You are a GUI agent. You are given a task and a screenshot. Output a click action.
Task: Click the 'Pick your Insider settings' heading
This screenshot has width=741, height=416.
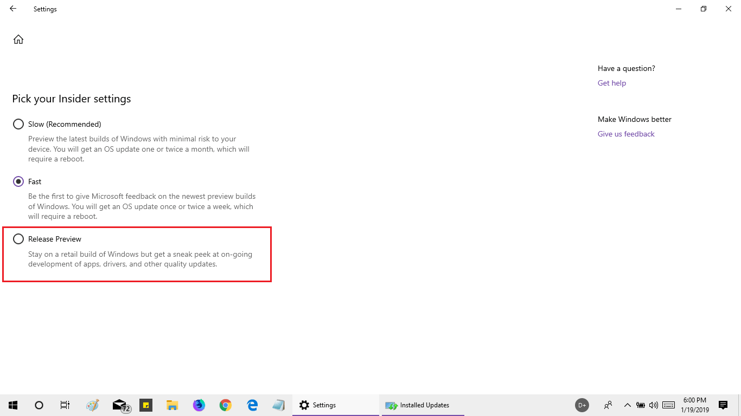[x=72, y=99]
